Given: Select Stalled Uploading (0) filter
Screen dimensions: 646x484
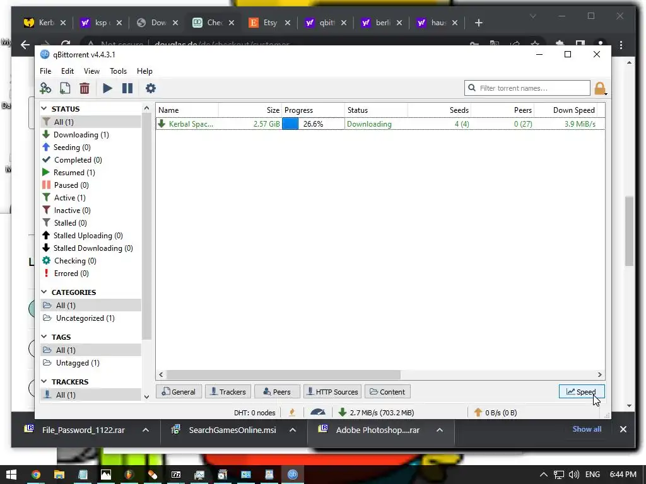Looking at the screenshot, I should click(x=88, y=236).
